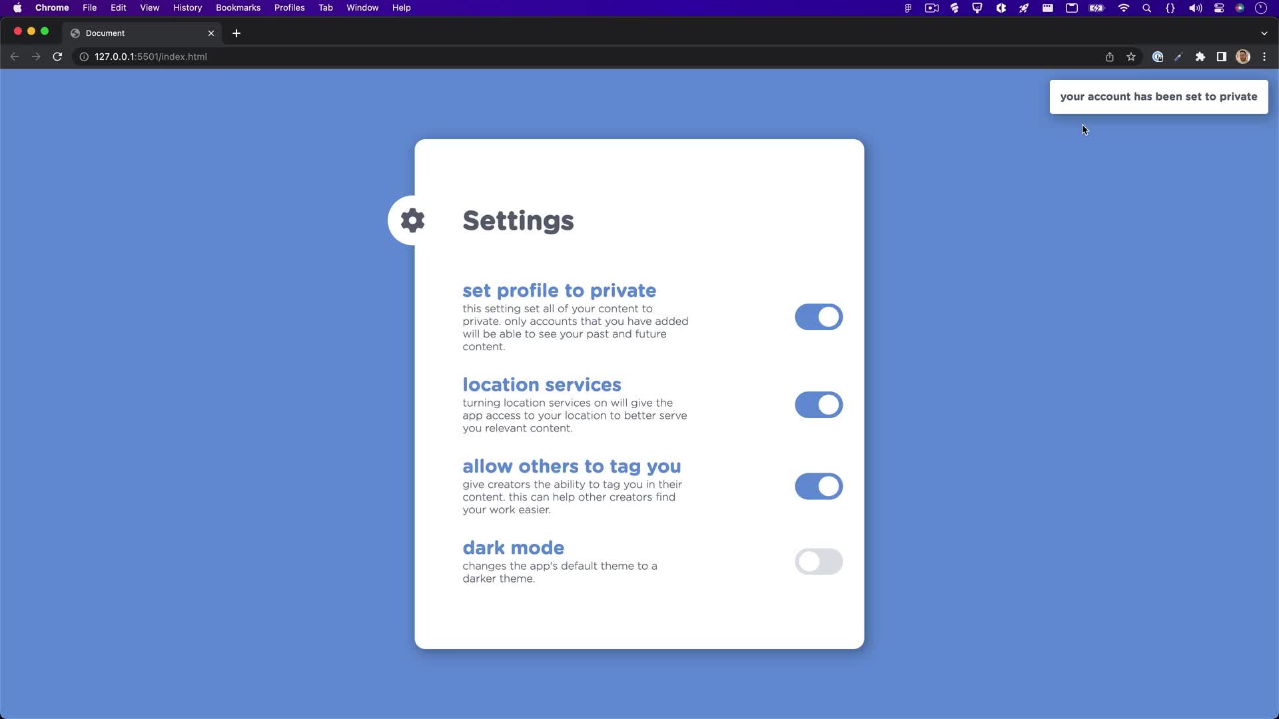Screen dimensions: 1279x719
Task: Open Chrome side panel icon
Action: pos(1221,57)
